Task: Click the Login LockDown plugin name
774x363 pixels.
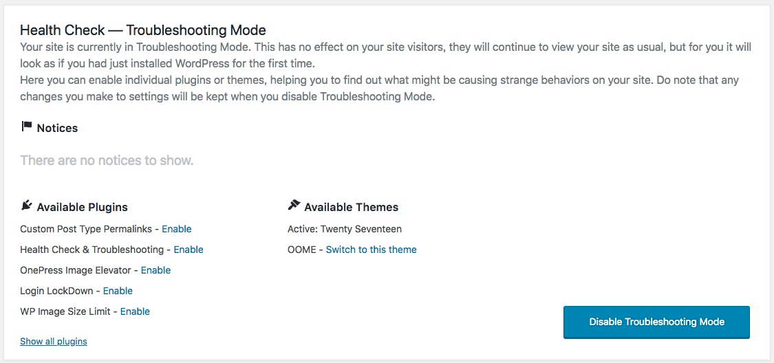Action: [58, 291]
